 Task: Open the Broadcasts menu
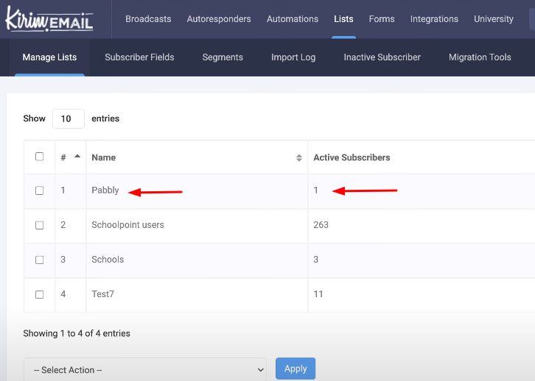tap(148, 19)
